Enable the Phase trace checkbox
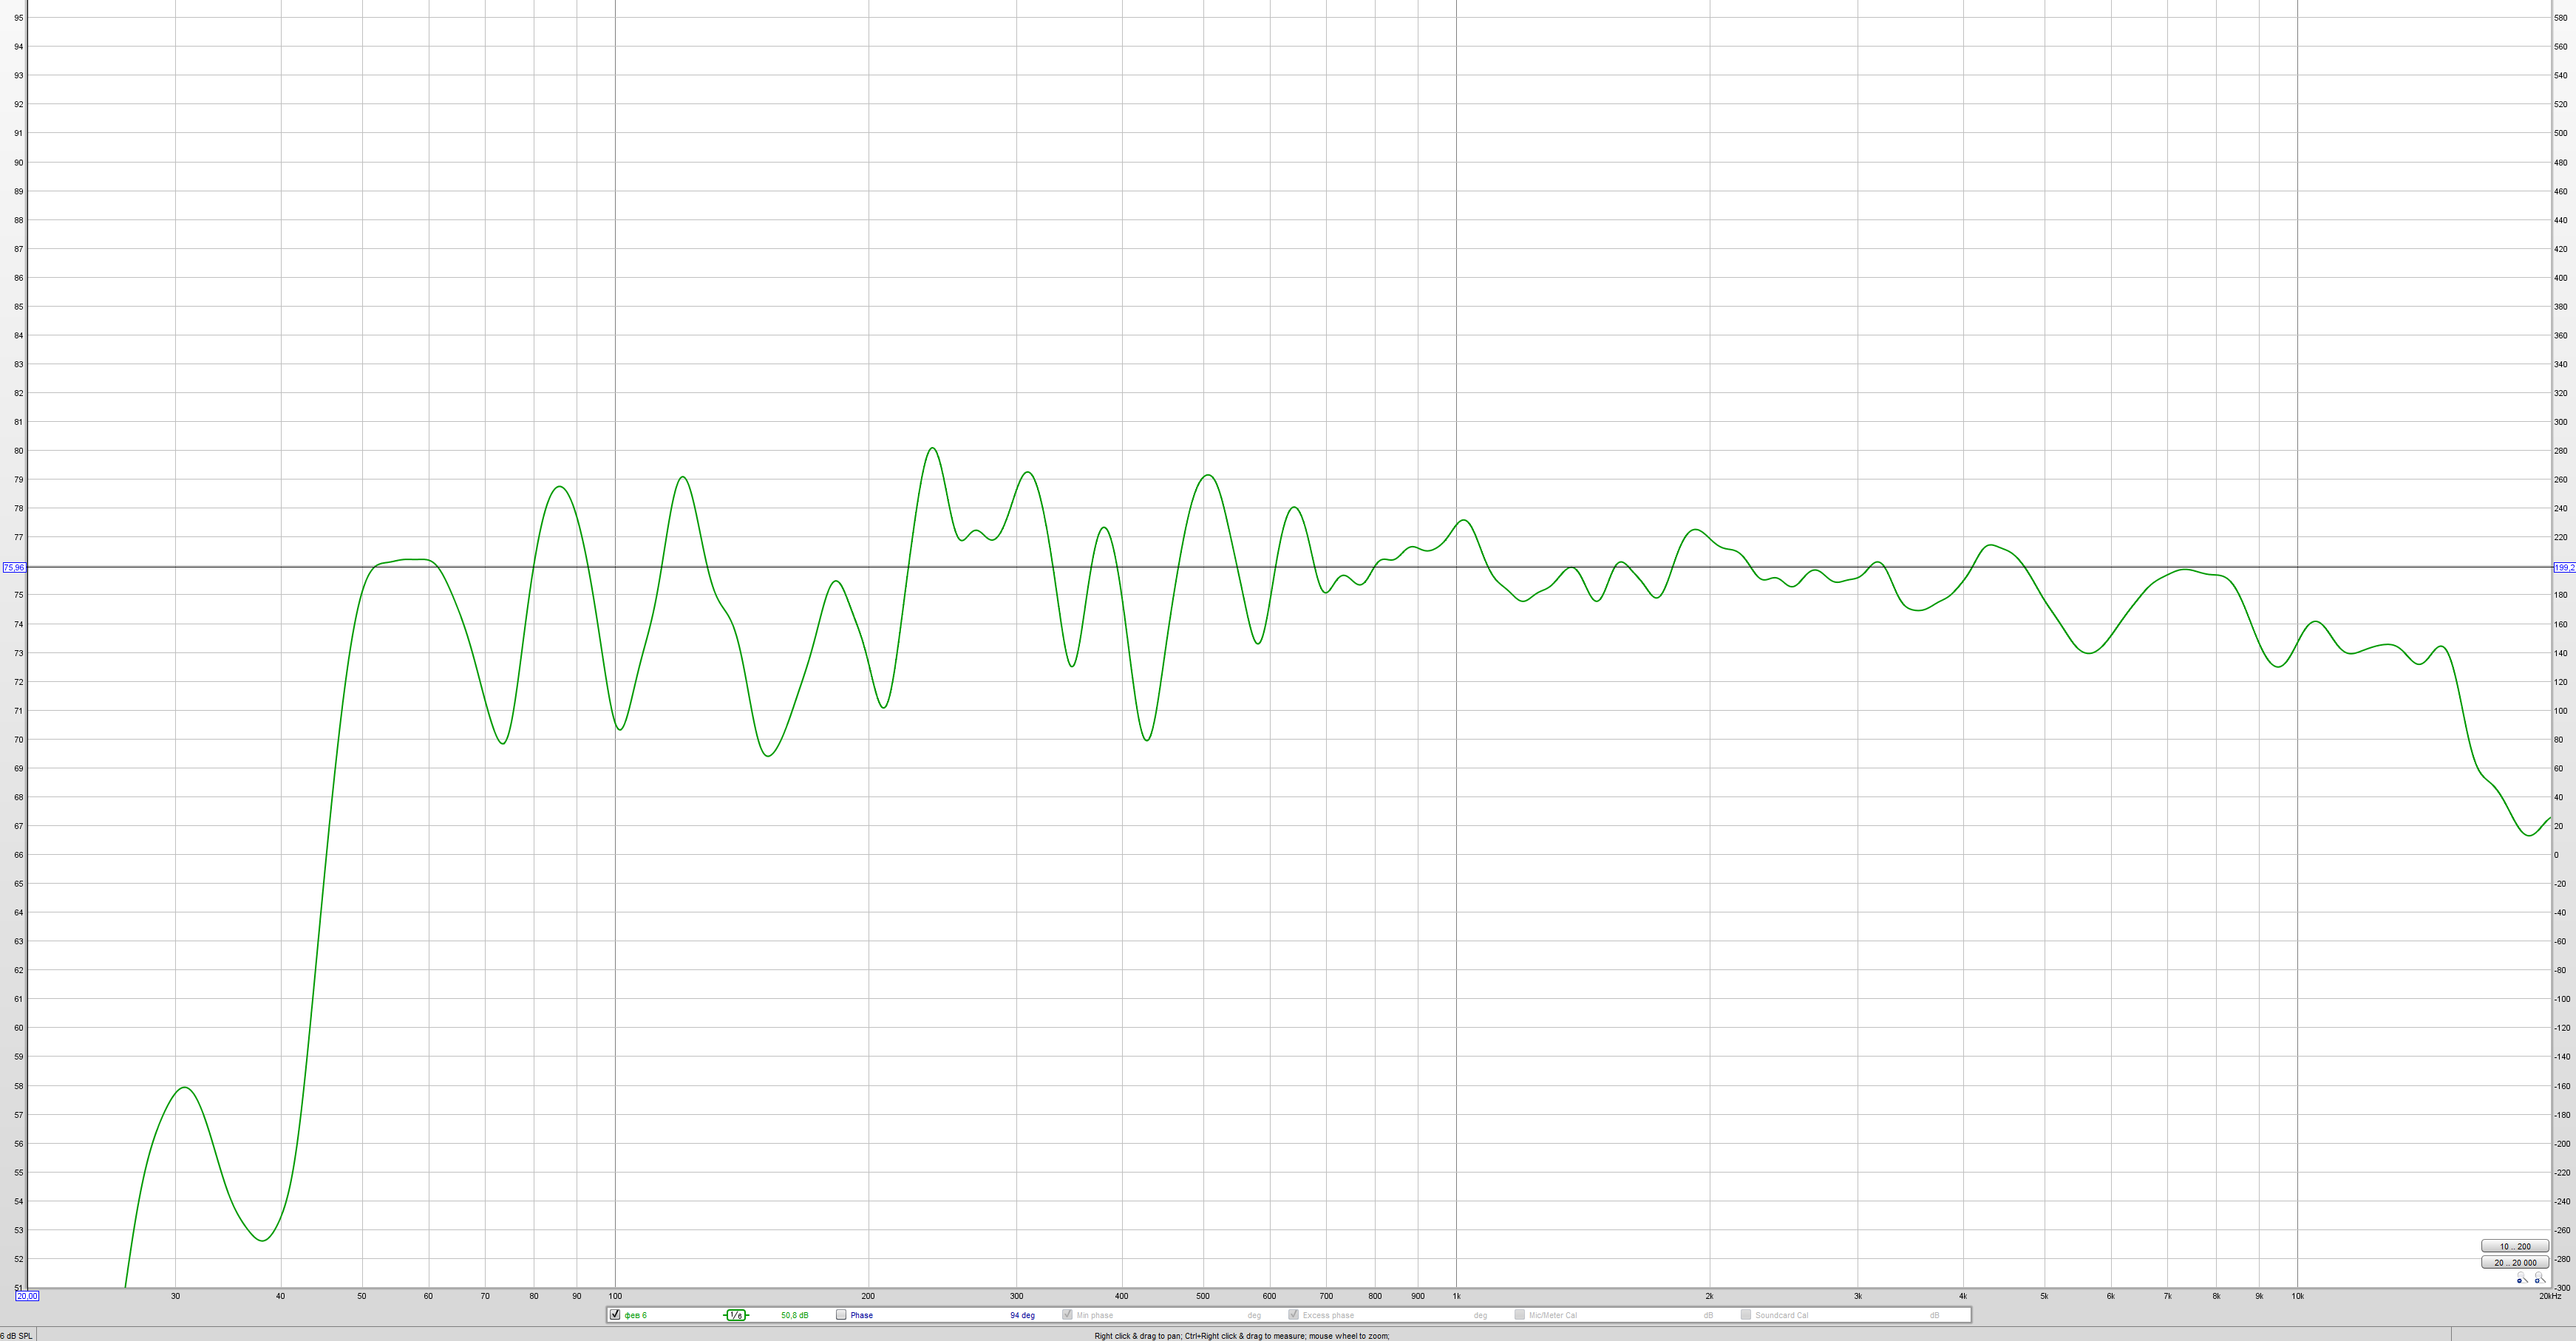The width and height of the screenshot is (2576, 1341). click(x=841, y=1315)
